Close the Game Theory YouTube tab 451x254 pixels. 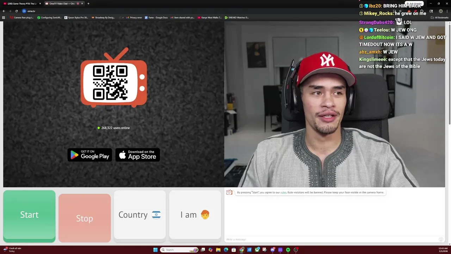point(40,4)
